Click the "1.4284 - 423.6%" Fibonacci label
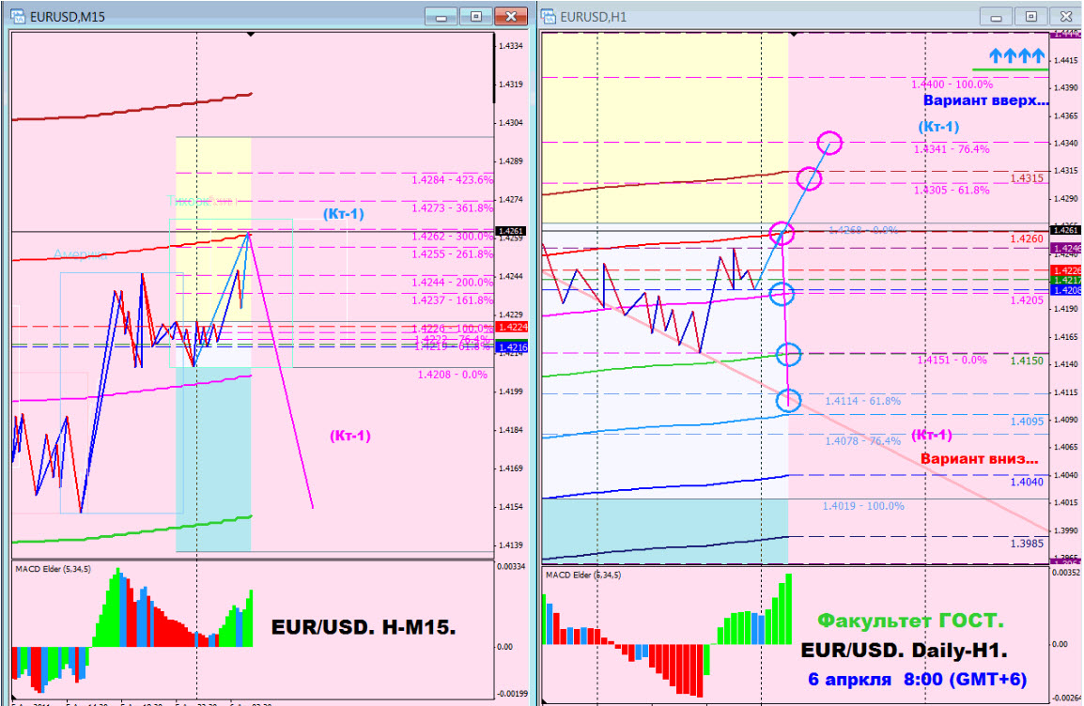The height and width of the screenshot is (706, 1084). coord(452,180)
